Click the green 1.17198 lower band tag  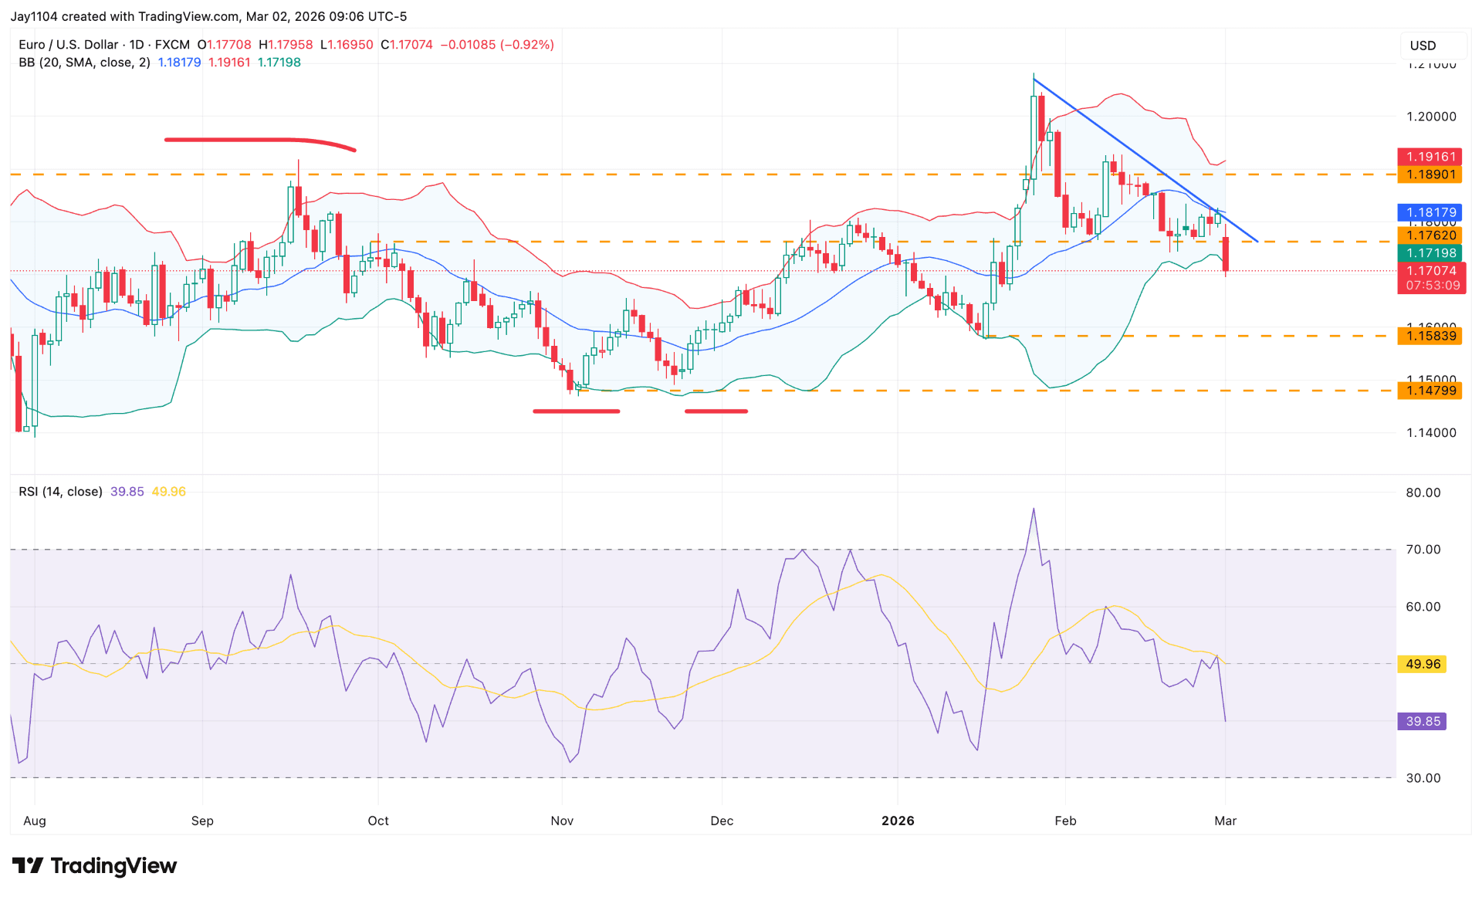(x=1430, y=252)
